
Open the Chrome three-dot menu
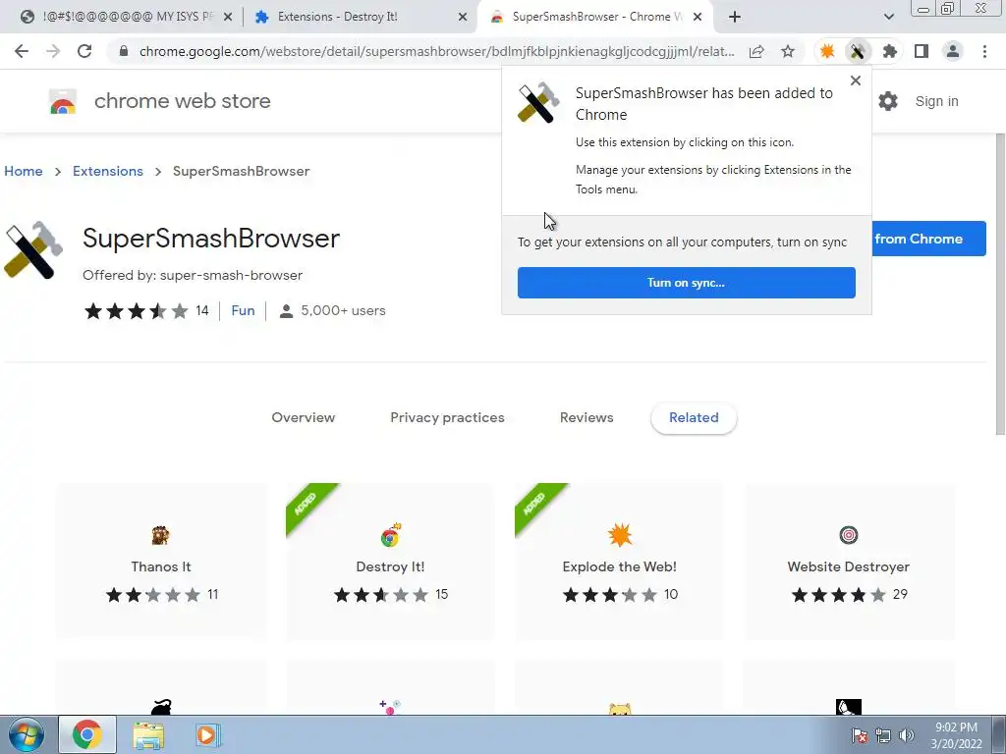pyautogui.click(x=984, y=51)
